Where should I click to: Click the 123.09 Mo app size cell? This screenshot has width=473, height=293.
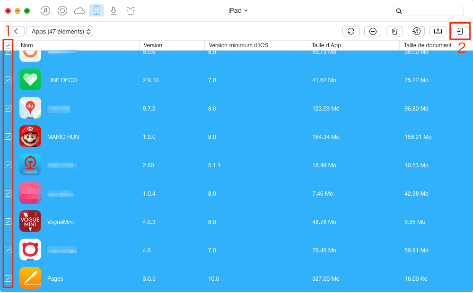326,109
